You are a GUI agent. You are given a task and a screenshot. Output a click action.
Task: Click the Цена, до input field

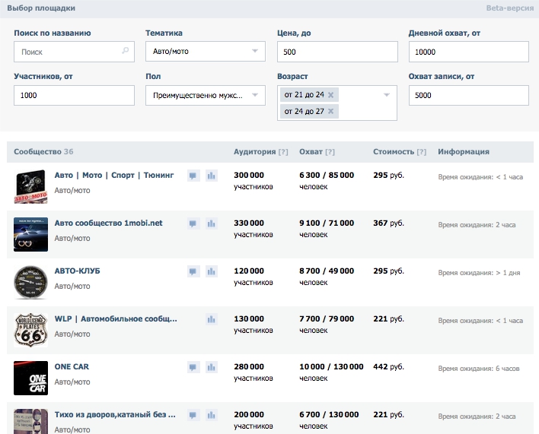[337, 52]
